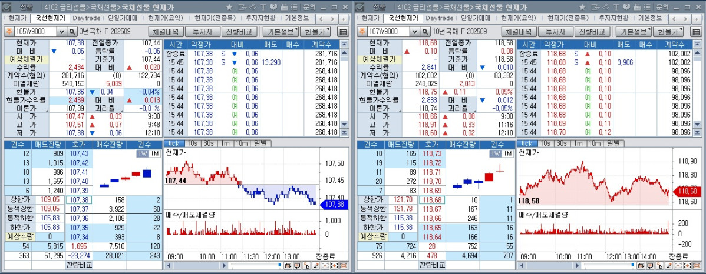Viewport: 706px width, 274px height.
Task: Toggle 1M candle view in 10-year window
Action: click(x=507, y=153)
